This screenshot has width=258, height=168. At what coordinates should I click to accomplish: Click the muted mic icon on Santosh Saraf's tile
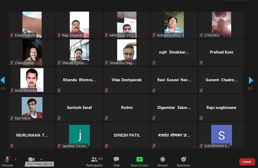click(x=59, y=118)
